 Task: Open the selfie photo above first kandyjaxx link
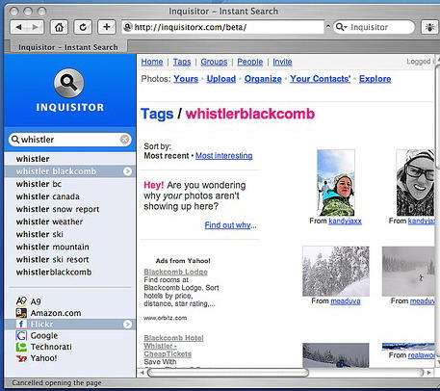click(x=336, y=182)
